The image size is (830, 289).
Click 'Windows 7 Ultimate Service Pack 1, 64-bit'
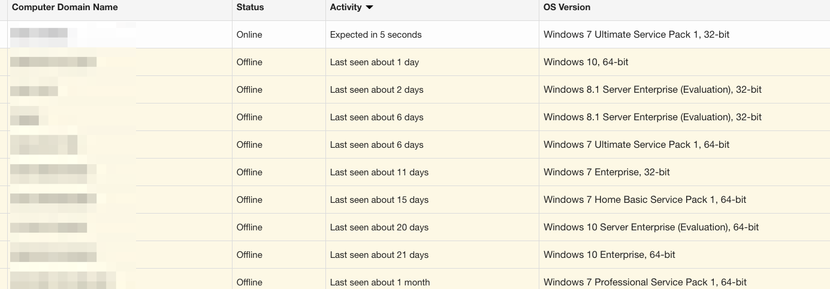tap(636, 145)
